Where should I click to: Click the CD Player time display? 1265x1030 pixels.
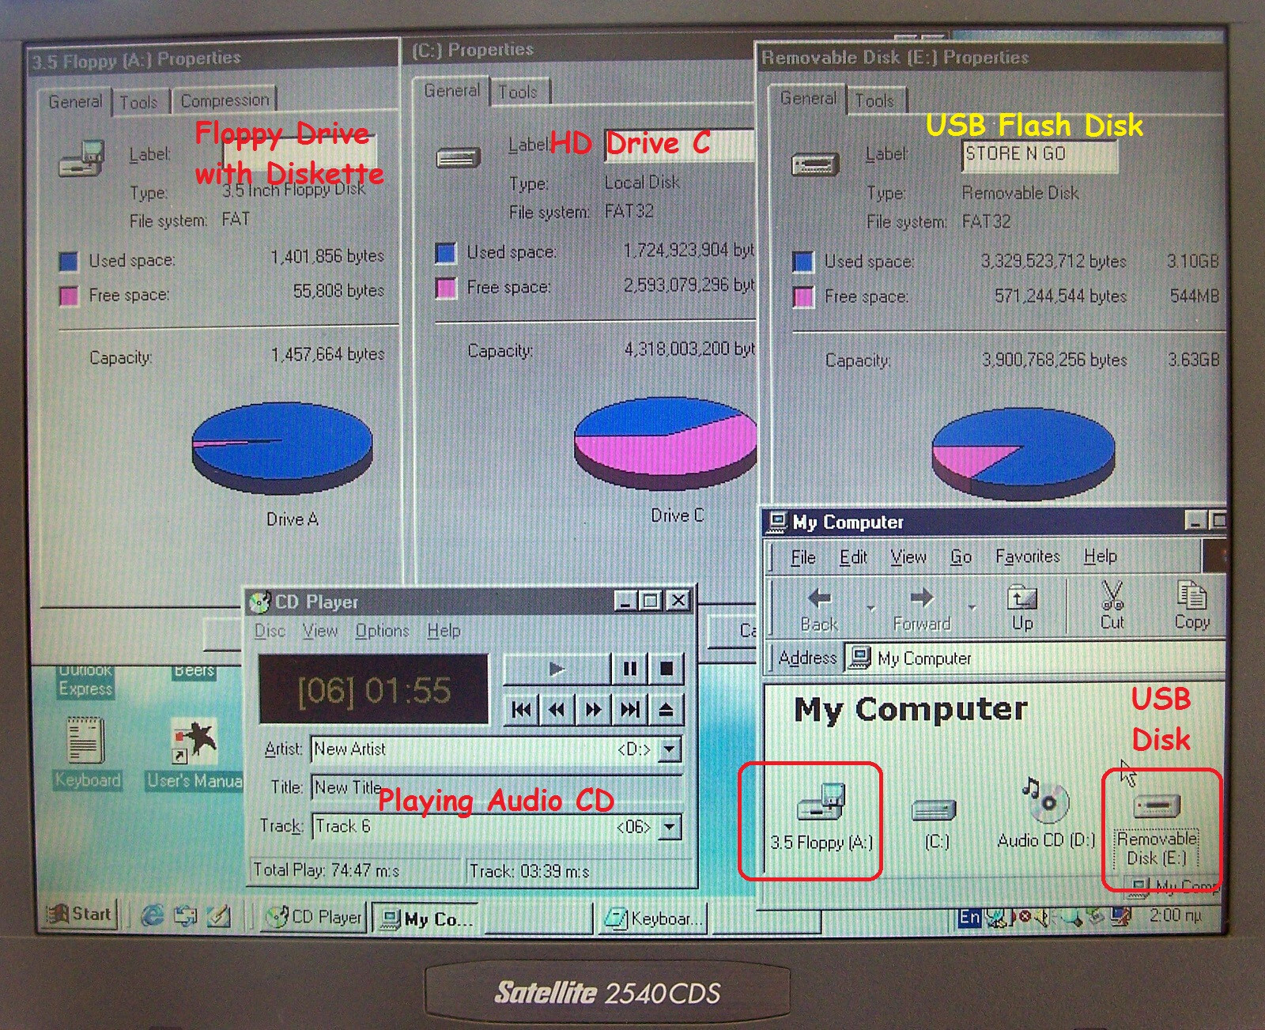point(374,689)
